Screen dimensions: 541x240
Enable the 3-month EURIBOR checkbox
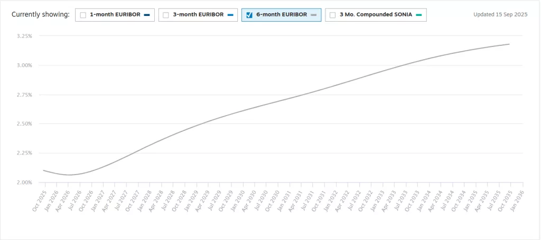point(166,15)
